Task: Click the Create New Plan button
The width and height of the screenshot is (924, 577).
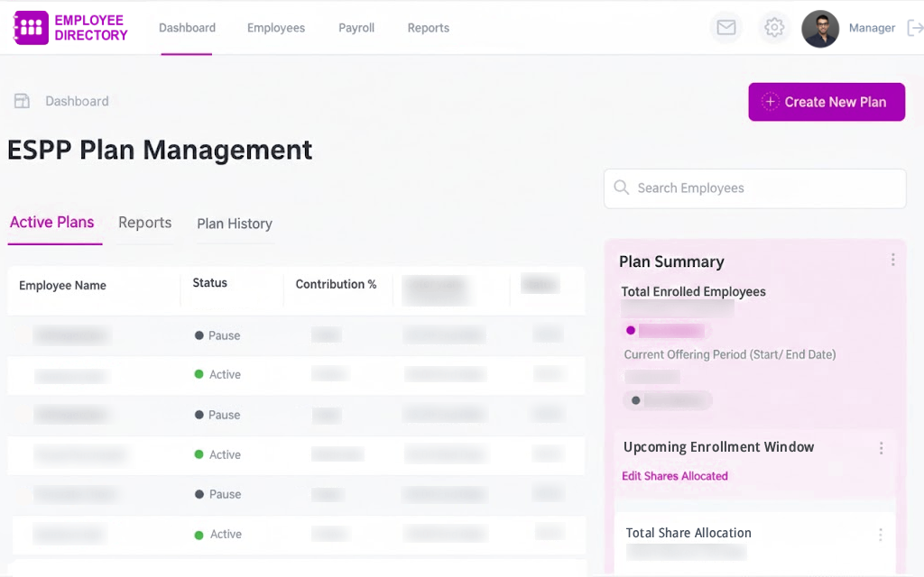Action: click(x=827, y=102)
